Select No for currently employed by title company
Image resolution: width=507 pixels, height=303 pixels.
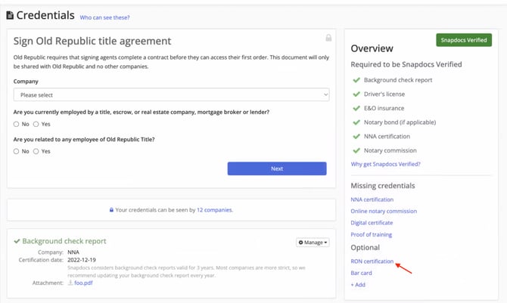tap(17, 124)
